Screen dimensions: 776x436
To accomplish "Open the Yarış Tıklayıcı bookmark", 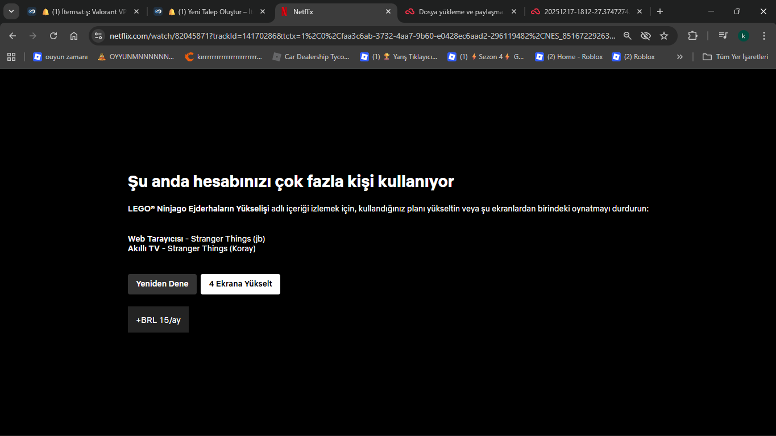I will (399, 57).
